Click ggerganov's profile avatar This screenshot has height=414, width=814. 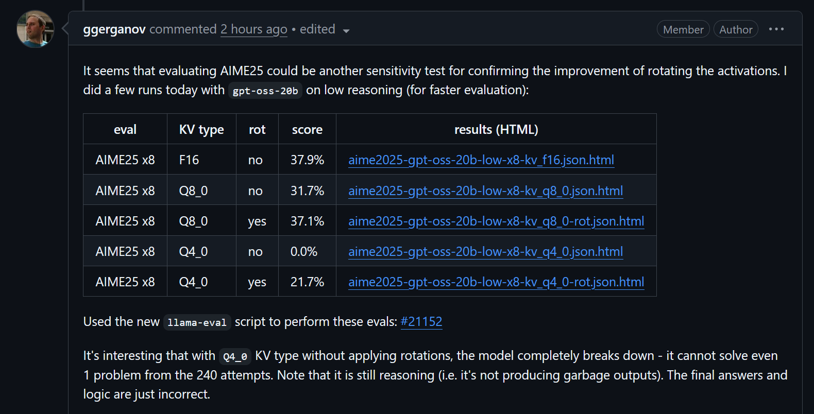click(35, 29)
